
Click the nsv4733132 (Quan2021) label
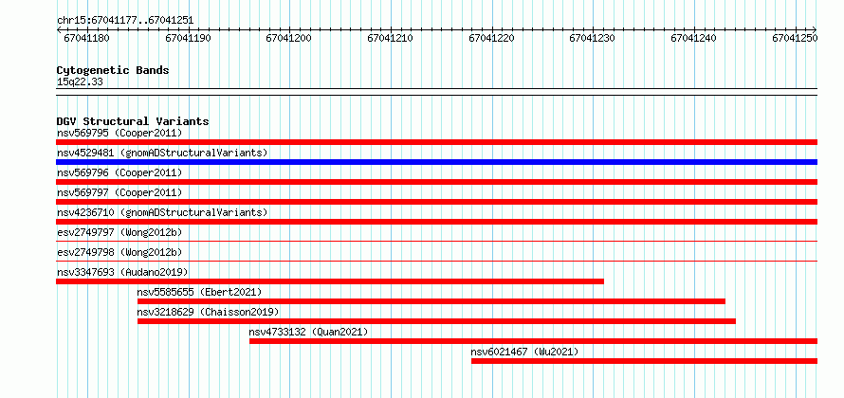coord(308,332)
